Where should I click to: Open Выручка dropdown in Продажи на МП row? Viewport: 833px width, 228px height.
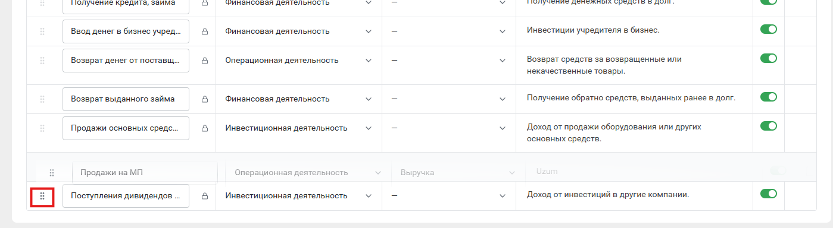click(x=454, y=173)
